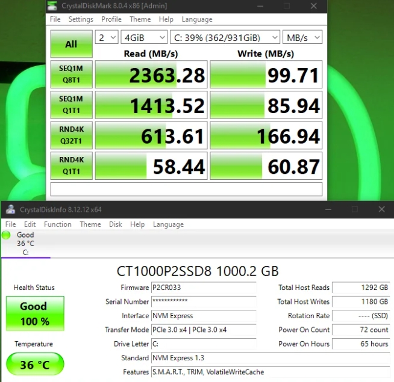
Task: Open the test count dropdown showing 2
Action: click(107, 37)
